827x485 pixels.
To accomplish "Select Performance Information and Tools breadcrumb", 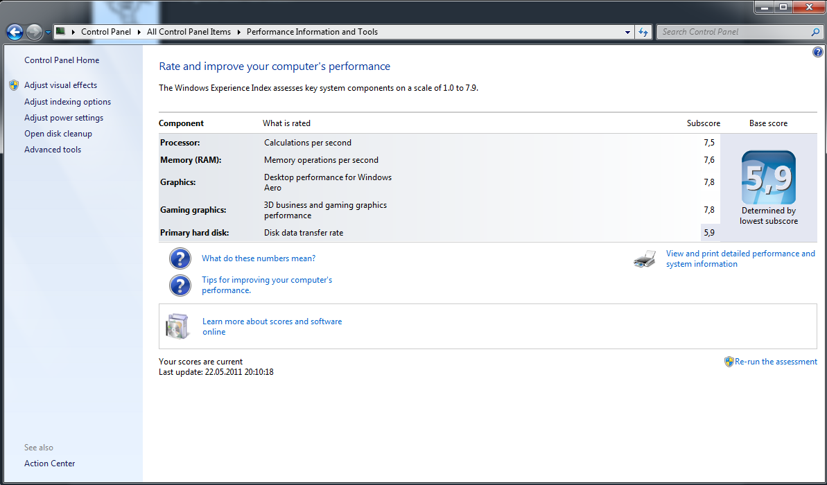I will tap(312, 32).
